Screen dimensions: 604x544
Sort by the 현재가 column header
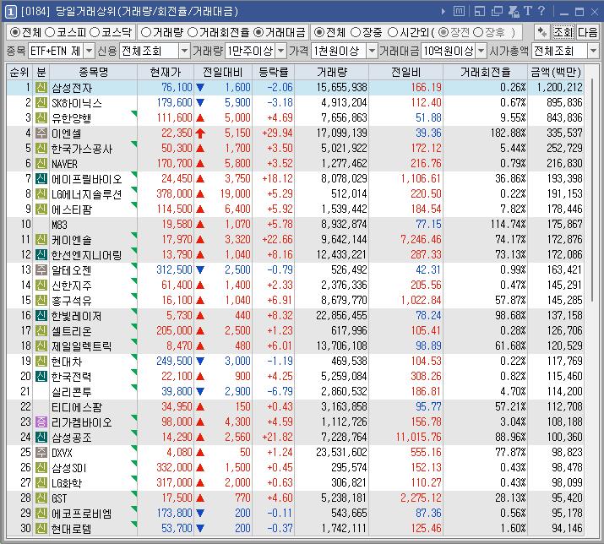(x=166, y=72)
